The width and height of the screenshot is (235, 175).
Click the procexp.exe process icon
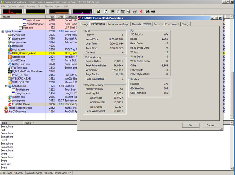coord(10,101)
